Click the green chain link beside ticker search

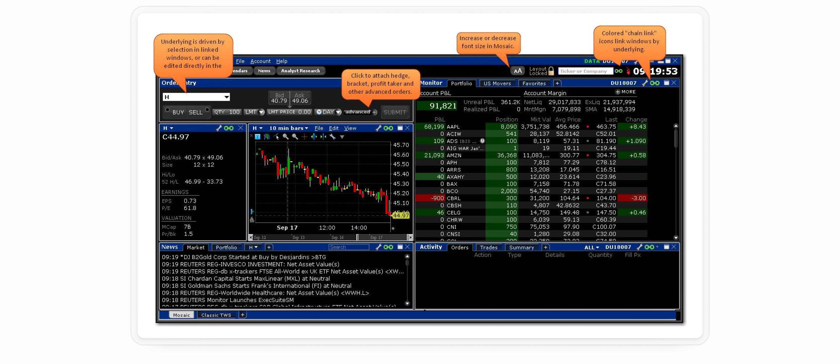click(x=618, y=71)
